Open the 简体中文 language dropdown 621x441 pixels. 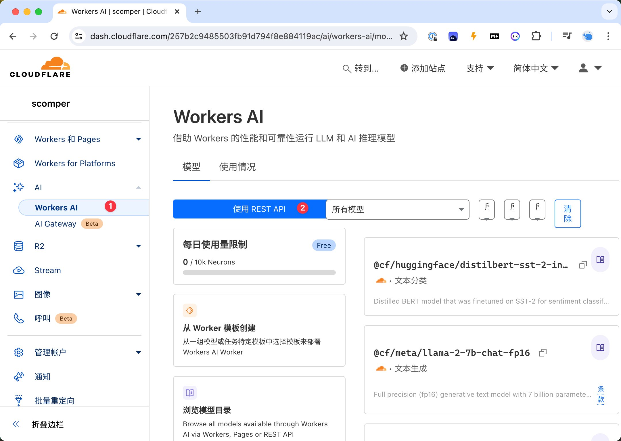pos(536,68)
